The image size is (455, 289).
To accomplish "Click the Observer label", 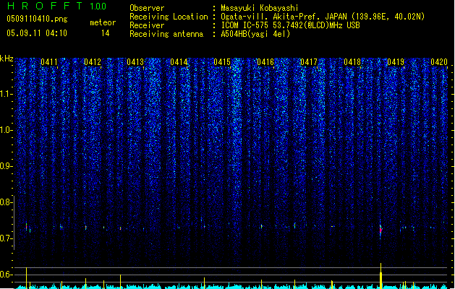I will pyautogui.click(x=147, y=8).
